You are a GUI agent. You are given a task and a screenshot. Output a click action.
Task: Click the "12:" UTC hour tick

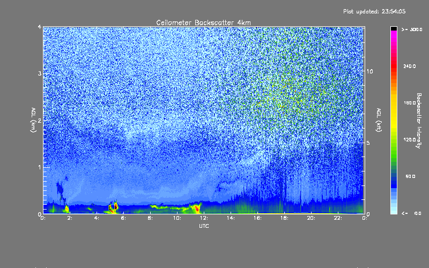pyautogui.click(x=204, y=218)
